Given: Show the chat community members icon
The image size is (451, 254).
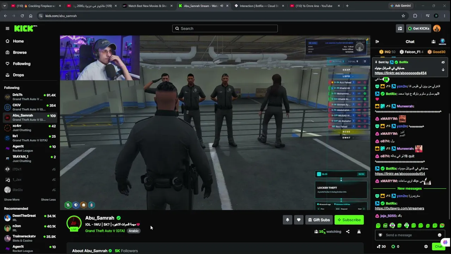Looking at the screenshot, I should [x=433, y=42].
